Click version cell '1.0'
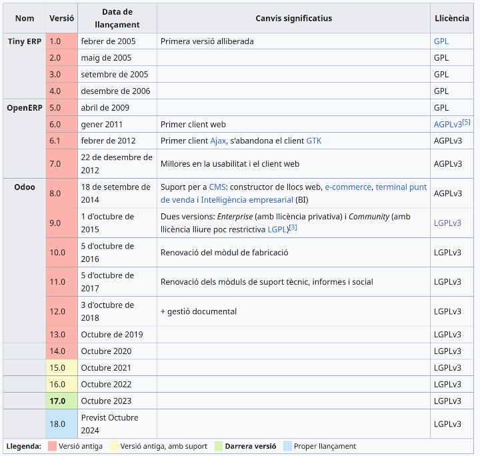 [x=62, y=41]
